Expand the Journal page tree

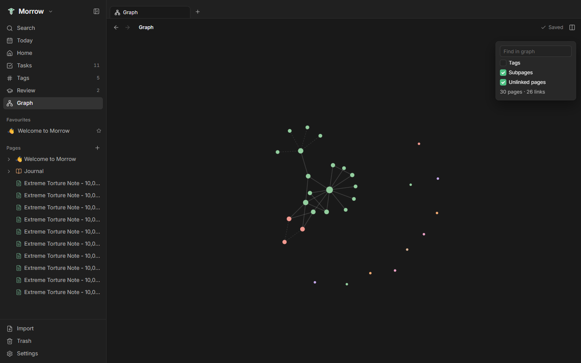9,171
